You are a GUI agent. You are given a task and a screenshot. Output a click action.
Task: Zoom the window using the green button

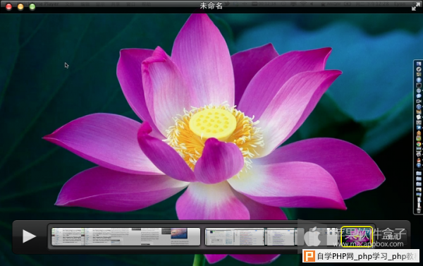(32, 7)
